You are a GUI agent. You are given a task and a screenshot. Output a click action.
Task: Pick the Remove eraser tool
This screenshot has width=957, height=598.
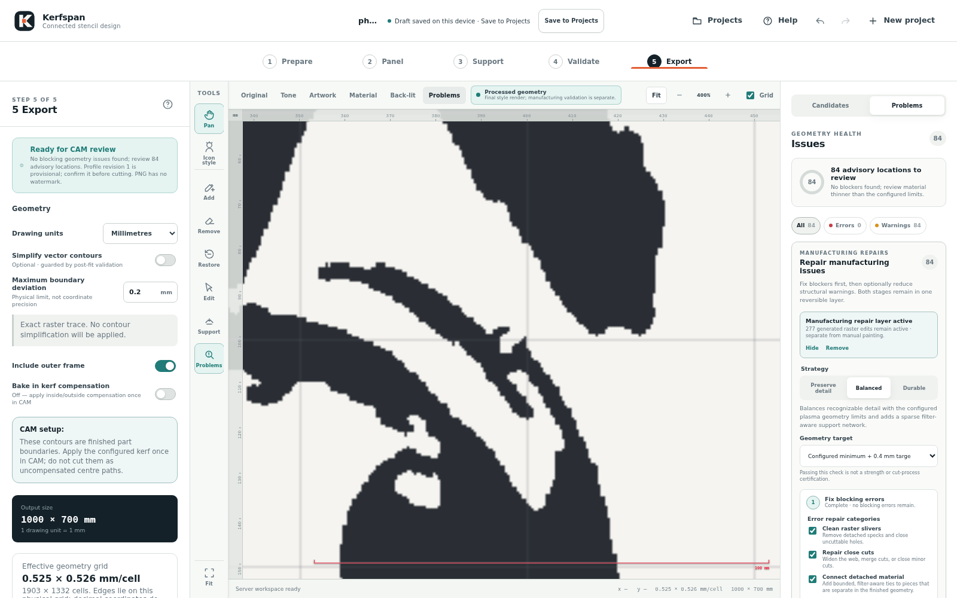209,225
